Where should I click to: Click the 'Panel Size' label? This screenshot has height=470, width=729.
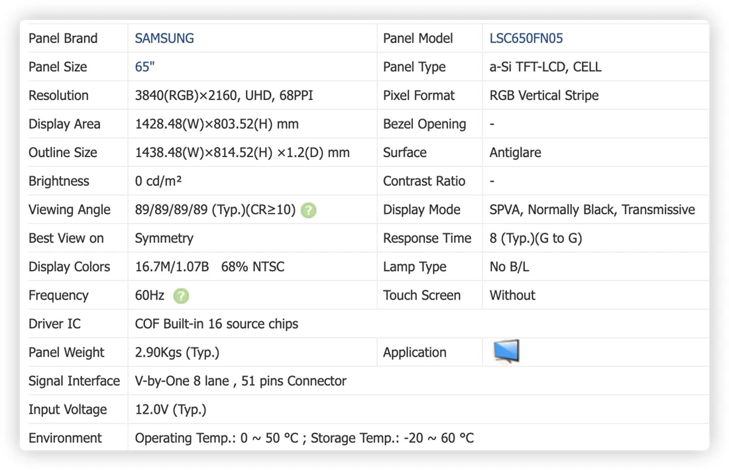(58, 67)
